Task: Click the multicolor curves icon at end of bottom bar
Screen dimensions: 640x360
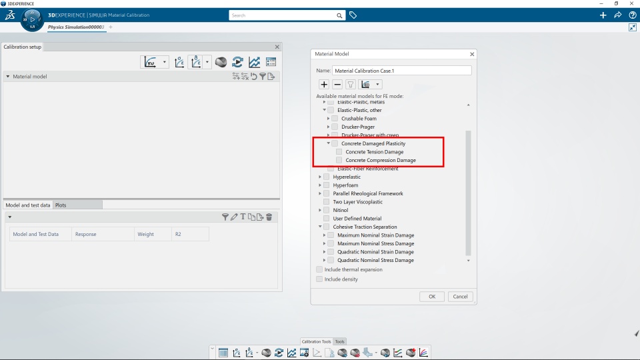Action: 424,353
